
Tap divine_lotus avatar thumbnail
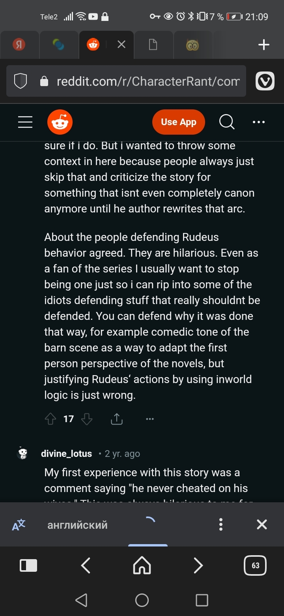pos(23,453)
